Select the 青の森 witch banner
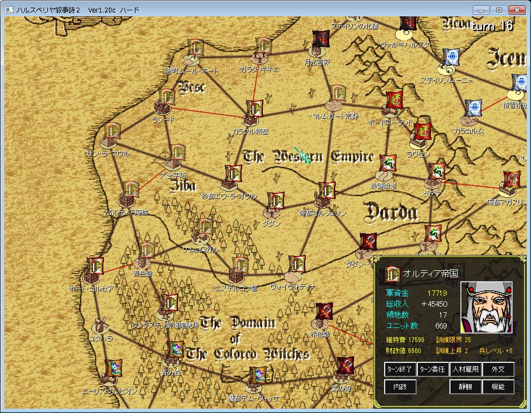This screenshot has width=531, height=413. [x=175, y=350]
